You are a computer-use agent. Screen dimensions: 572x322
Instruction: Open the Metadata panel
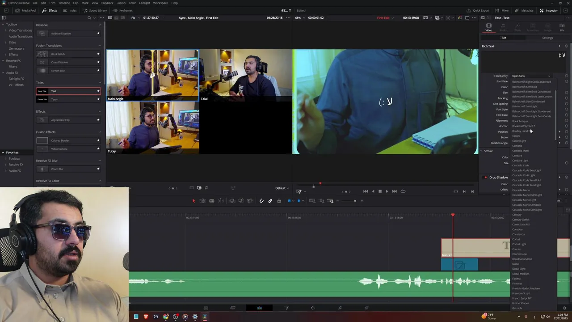click(524, 10)
